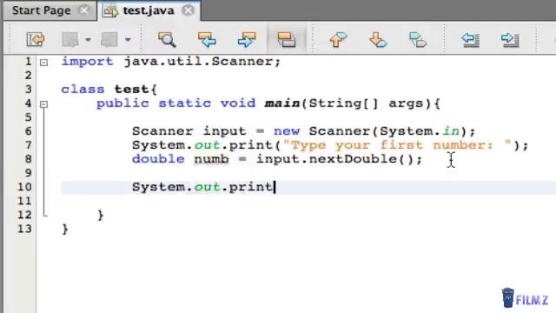This screenshot has width=556, height=313.
Task: Click 'Scanner input' declaration on line 6
Action: coord(189,131)
